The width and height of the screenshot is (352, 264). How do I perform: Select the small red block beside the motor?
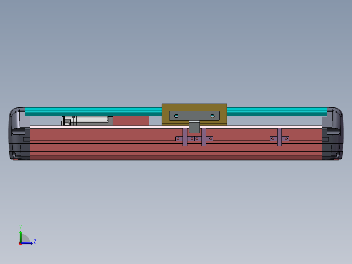click(131, 121)
